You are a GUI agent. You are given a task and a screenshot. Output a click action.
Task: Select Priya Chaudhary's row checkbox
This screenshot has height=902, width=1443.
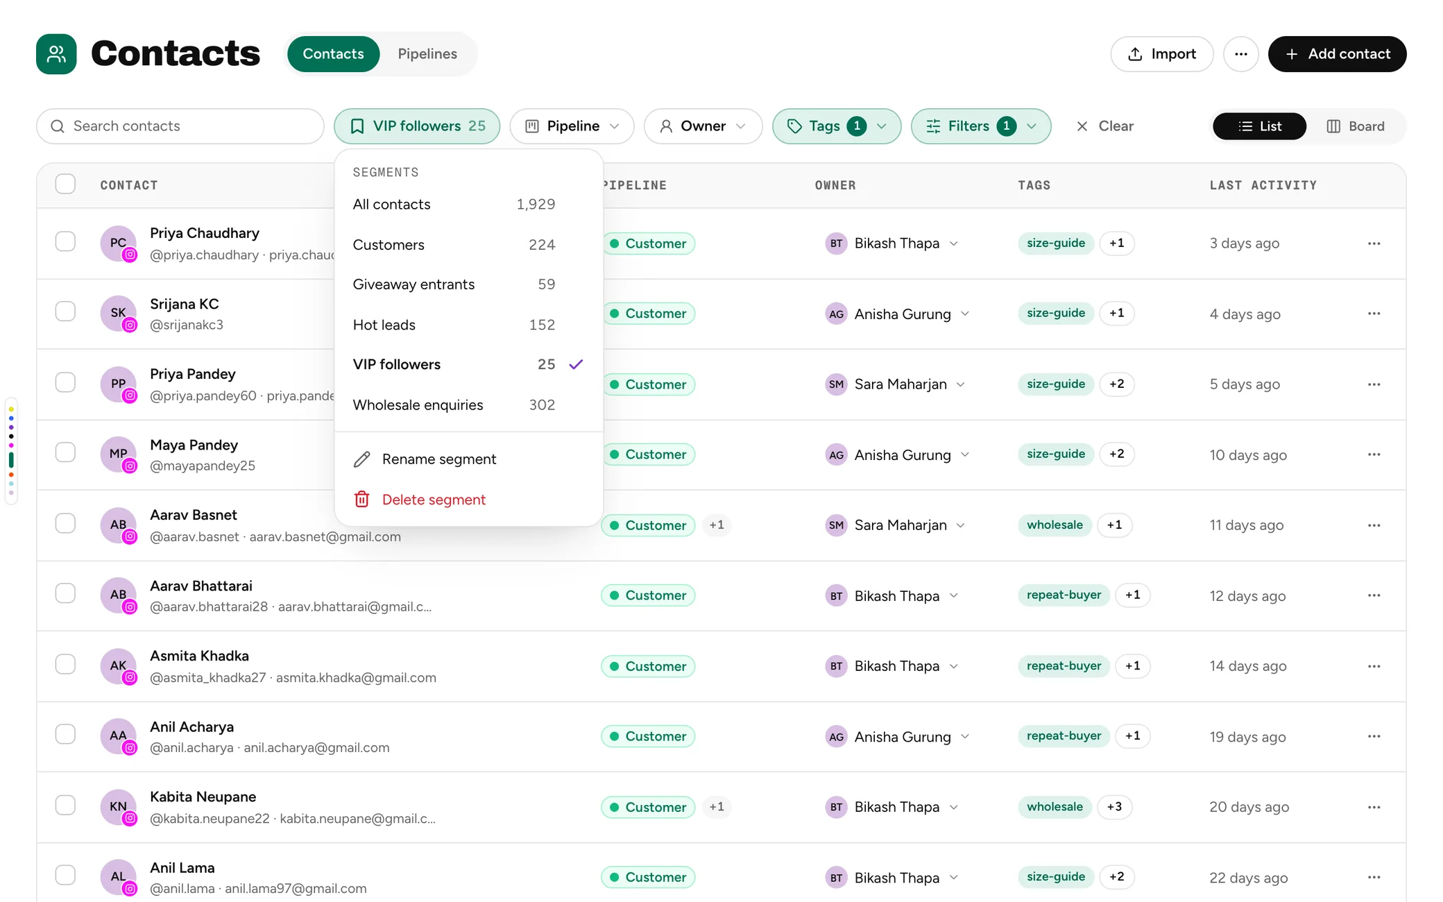pyautogui.click(x=65, y=241)
